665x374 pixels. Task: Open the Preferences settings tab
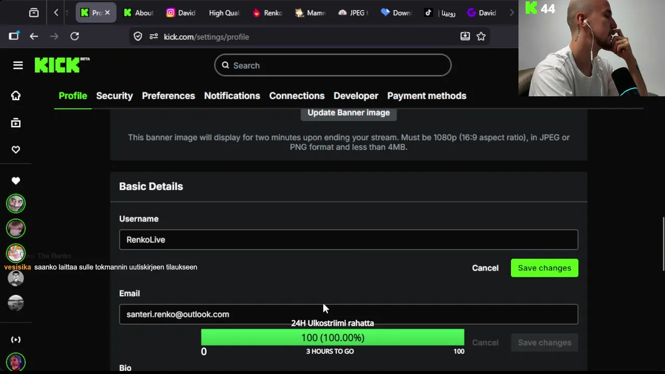168,96
